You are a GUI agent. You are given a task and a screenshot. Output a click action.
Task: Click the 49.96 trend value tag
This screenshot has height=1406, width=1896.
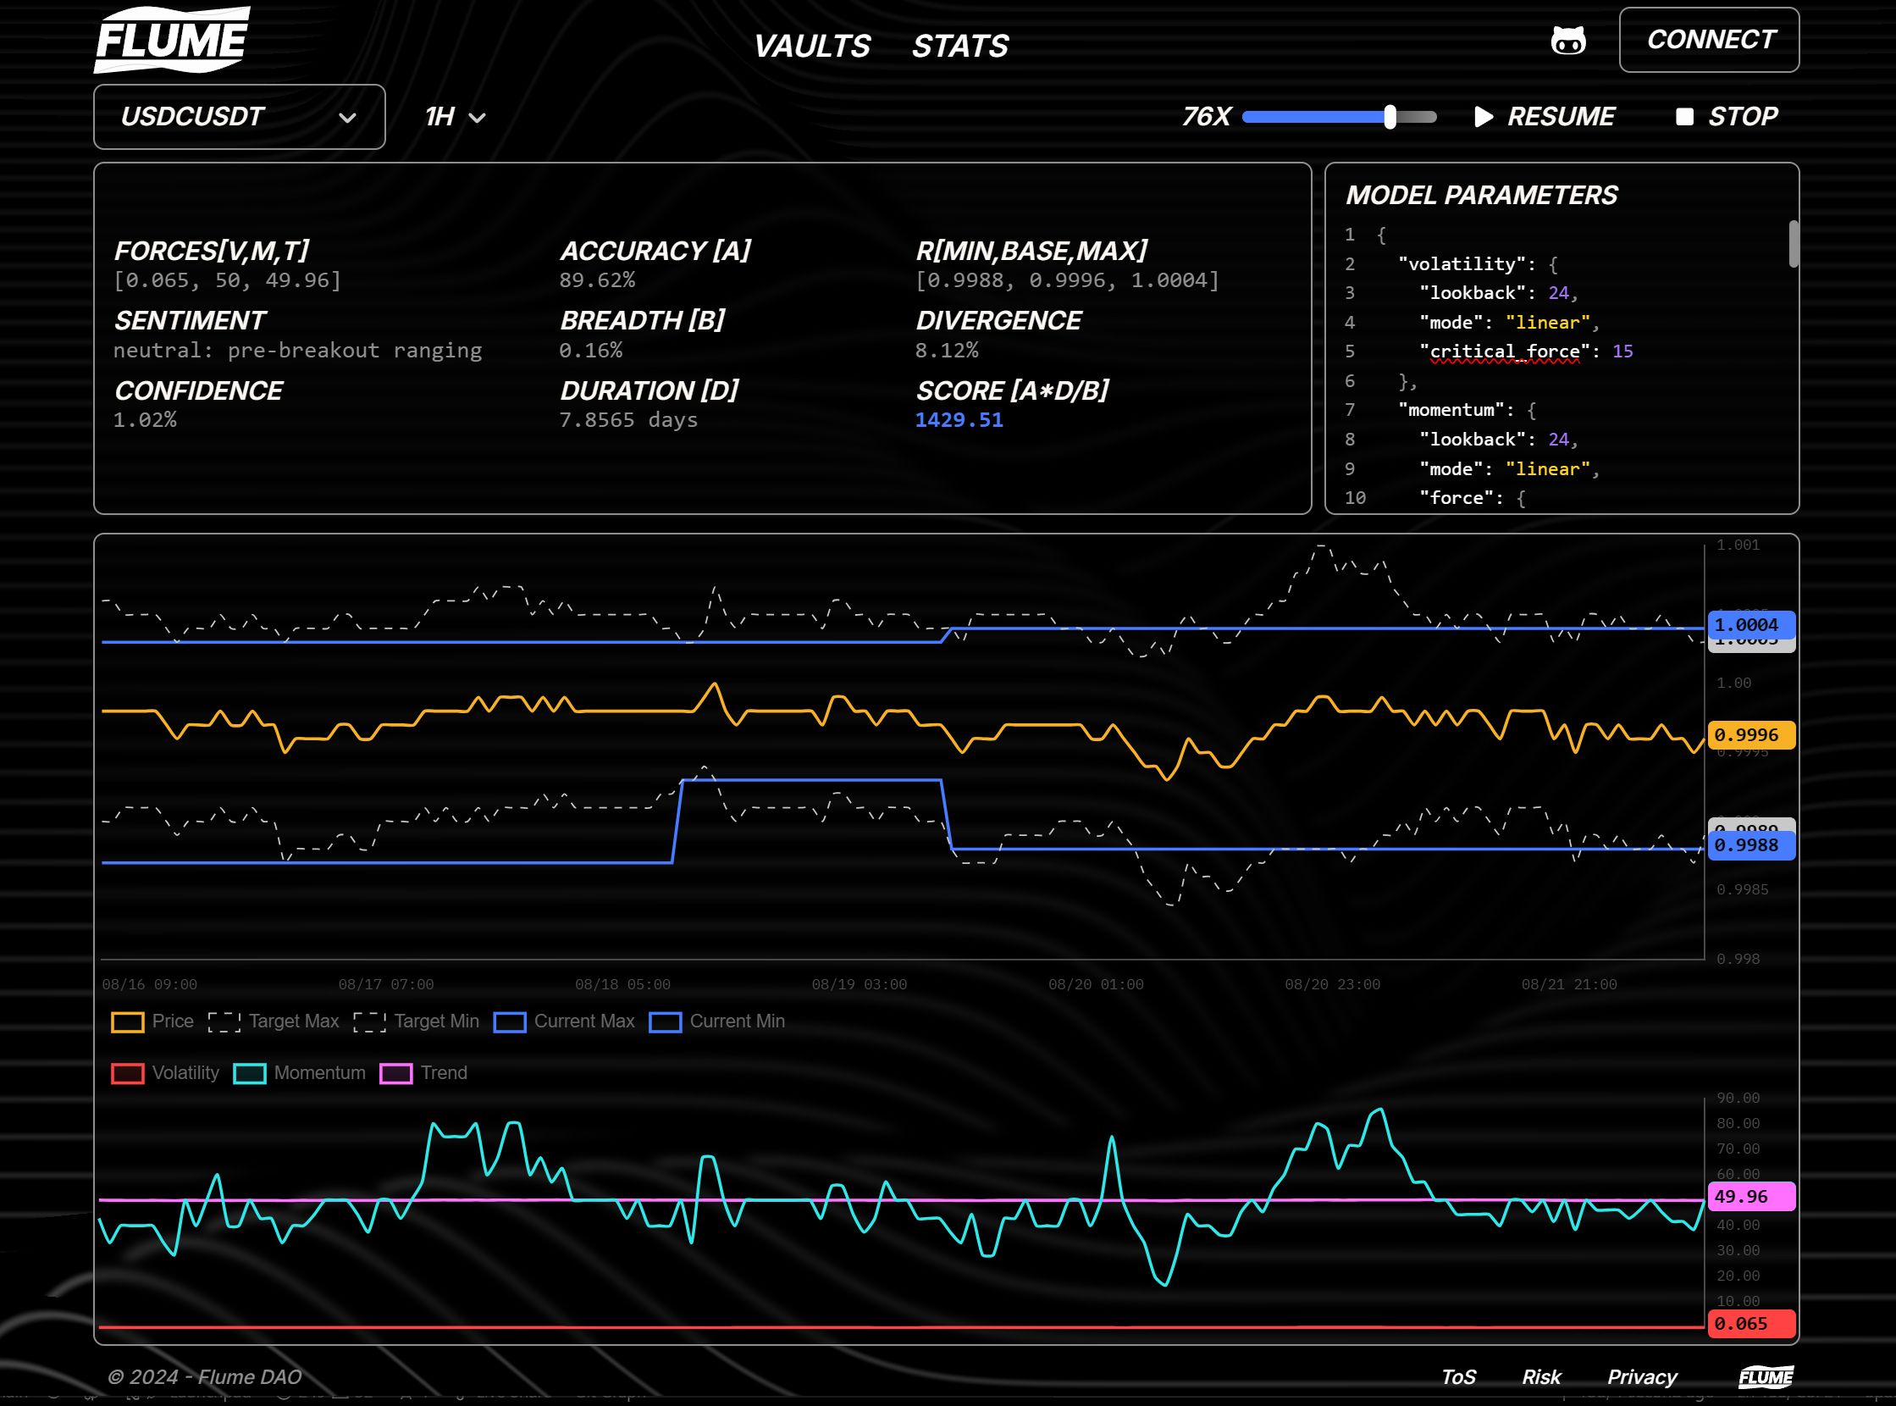tap(1751, 1197)
